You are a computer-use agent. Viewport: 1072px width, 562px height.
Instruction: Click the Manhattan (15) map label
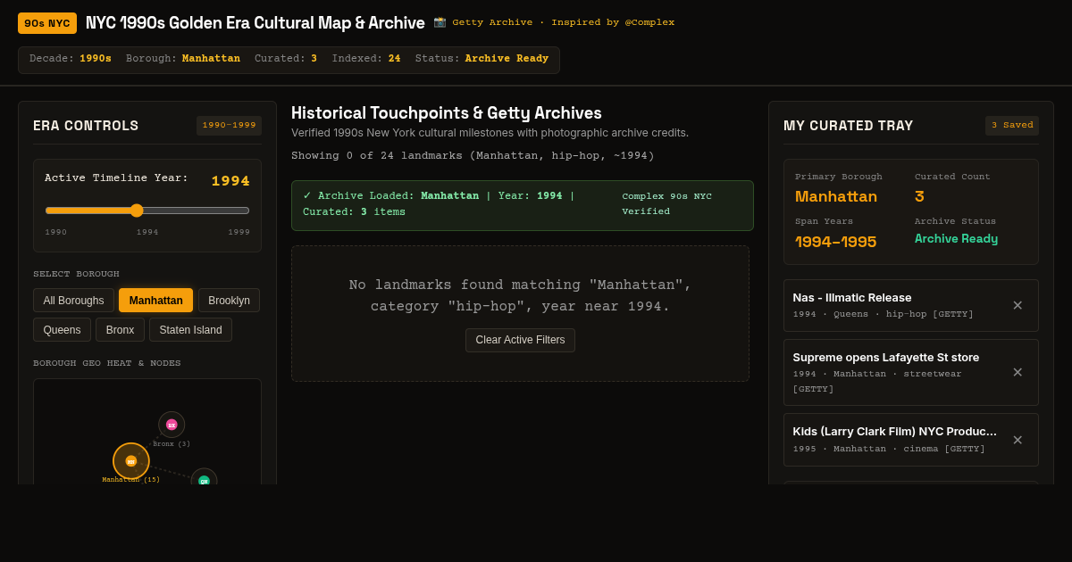coord(131,480)
